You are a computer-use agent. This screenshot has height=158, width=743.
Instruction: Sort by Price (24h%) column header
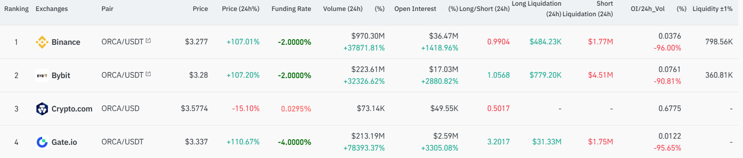(x=241, y=9)
